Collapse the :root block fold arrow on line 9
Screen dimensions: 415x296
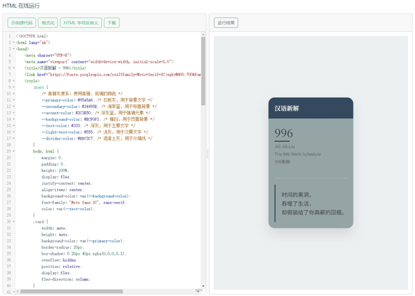tap(14, 87)
